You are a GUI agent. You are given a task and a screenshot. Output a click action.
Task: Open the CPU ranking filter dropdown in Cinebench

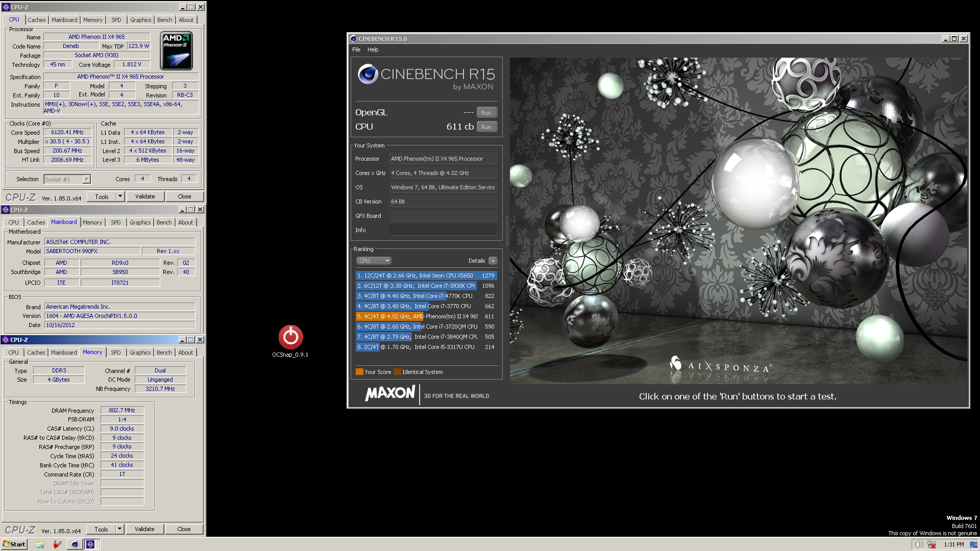coord(374,261)
